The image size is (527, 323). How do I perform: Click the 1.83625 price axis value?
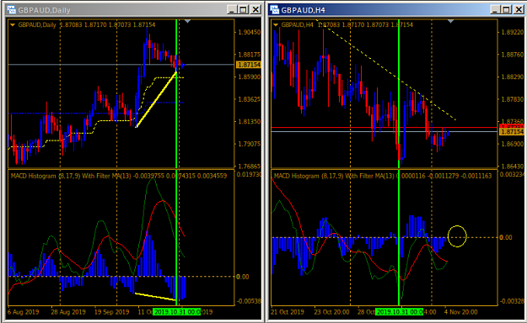(x=249, y=99)
